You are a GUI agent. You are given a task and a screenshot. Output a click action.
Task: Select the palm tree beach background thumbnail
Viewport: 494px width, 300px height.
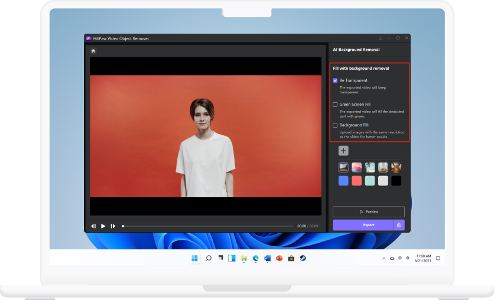[x=370, y=168]
